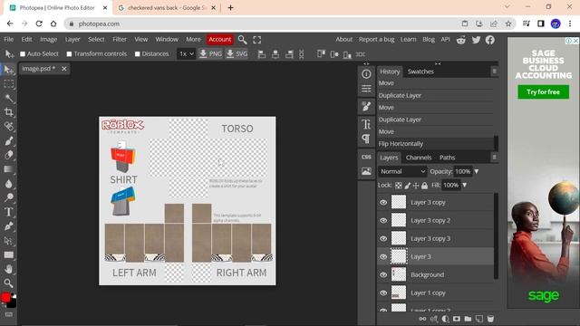Enable the Distances checkbox
Viewport: 580px width, 326px height.
(137, 54)
